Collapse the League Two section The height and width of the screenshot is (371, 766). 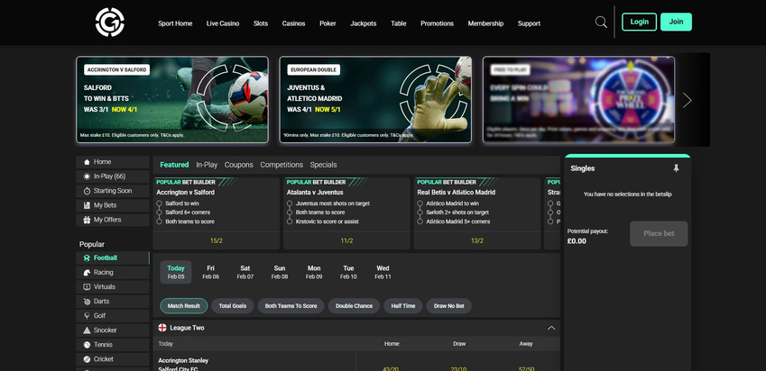(x=551, y=328)
